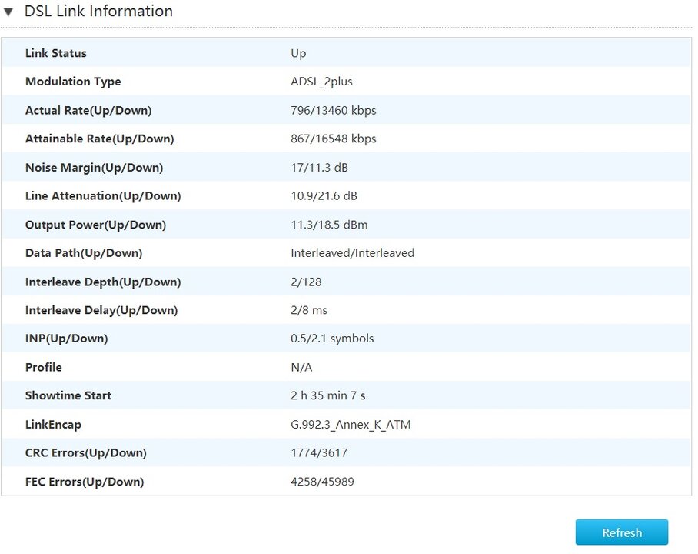
Task: Click the DSL Link Information heading
Action: pos(98,12)
